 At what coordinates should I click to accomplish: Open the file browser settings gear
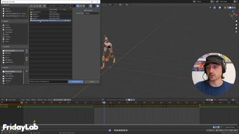[98, 6]
